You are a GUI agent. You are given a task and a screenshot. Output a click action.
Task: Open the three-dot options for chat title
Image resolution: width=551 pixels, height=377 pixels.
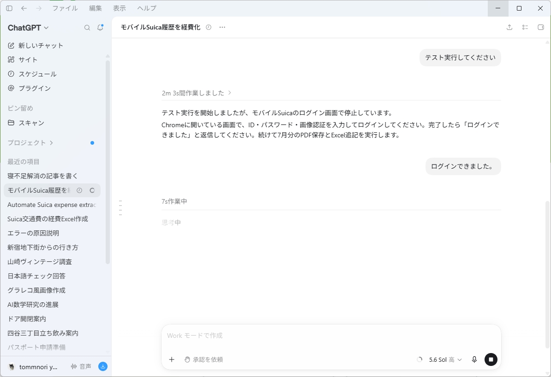[222, 27]
